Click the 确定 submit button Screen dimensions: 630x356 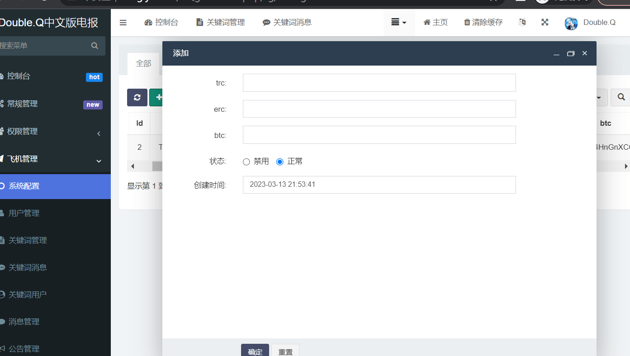[255, 351]
